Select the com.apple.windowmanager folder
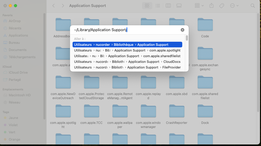Viewport: 261px width, 146px height. click(148, 111)
